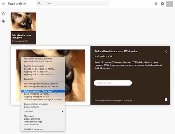This screenshot has height=134, width=175.
Task: Close the bookmark detail panel
Action: [x=166, y=51]
